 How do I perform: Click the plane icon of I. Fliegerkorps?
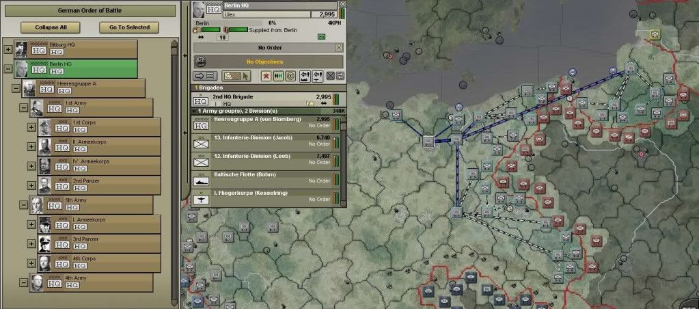[201, 200]
